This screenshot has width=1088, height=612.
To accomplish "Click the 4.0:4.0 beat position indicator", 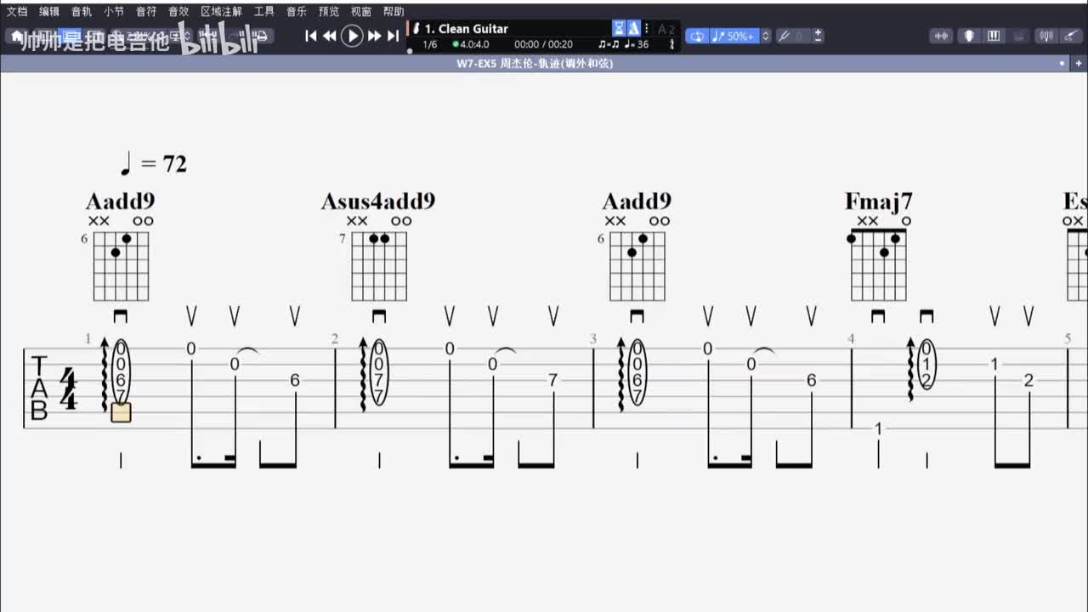I will point(471,44).
